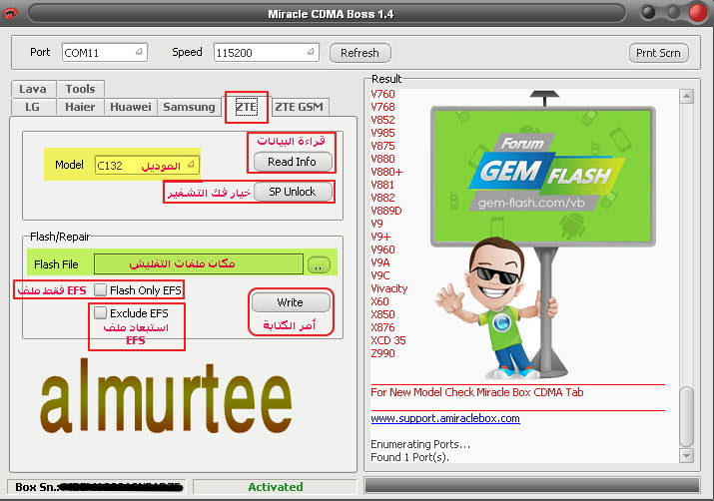Click the Miracle logo icon in title bar
The width and height of the screenshot is (714, 501).
click(x=10, y=13)
